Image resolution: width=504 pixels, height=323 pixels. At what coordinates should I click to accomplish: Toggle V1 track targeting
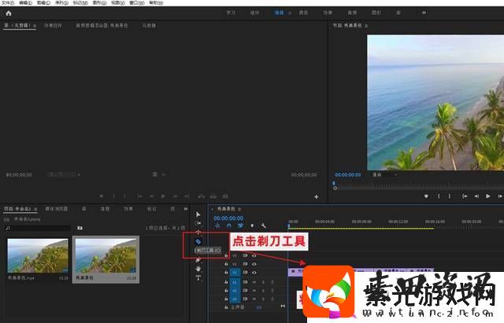tap(235, 273)
